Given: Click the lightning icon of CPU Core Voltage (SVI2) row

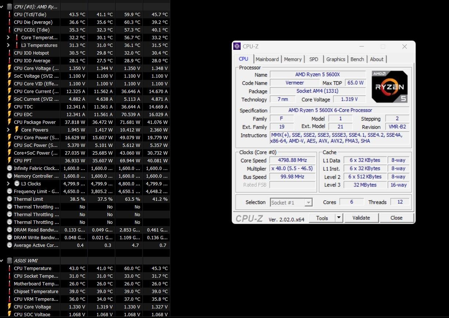Looking at the screenshot, I should tap(10, 68).
